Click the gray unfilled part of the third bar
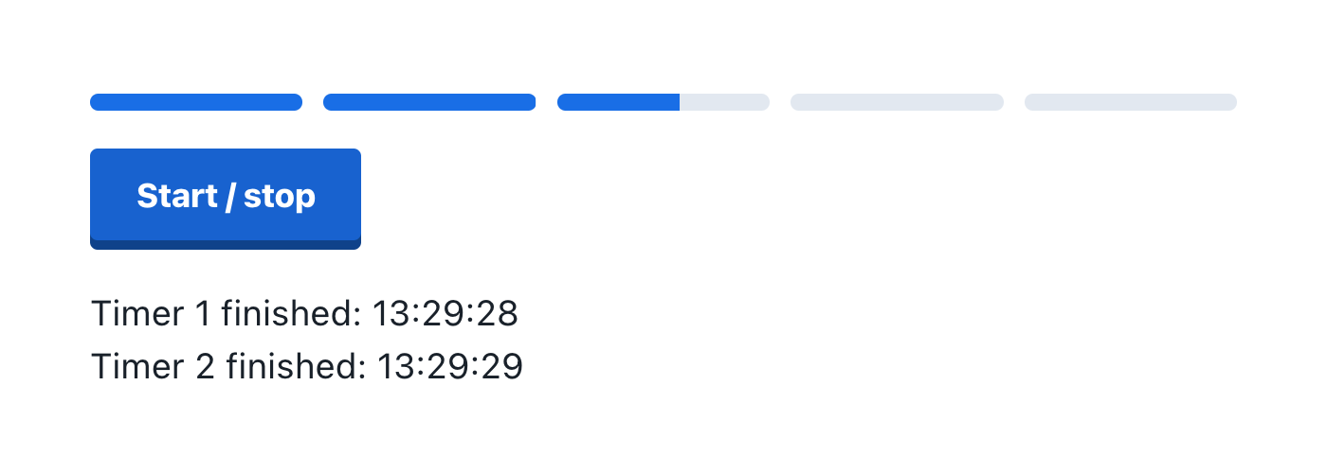The width and height of the screenshot is (1327, 473). 724,102
